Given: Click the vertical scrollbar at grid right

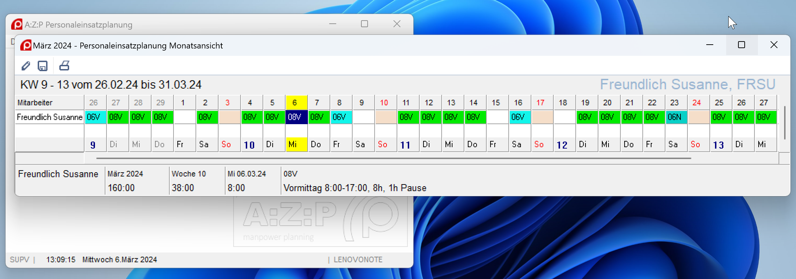Looking at the screenshot, I should 784,123.
